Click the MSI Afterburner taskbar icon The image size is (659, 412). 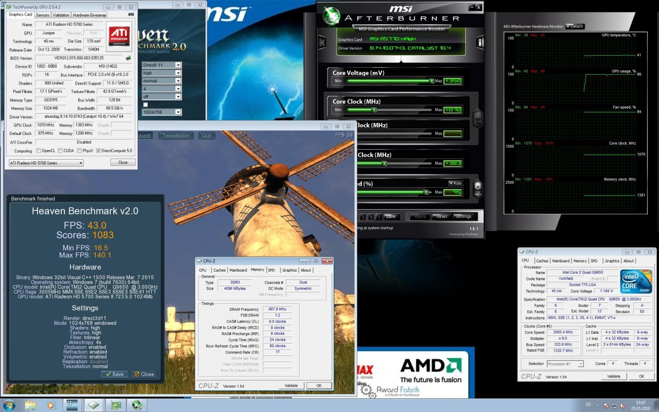click(137, 405)
